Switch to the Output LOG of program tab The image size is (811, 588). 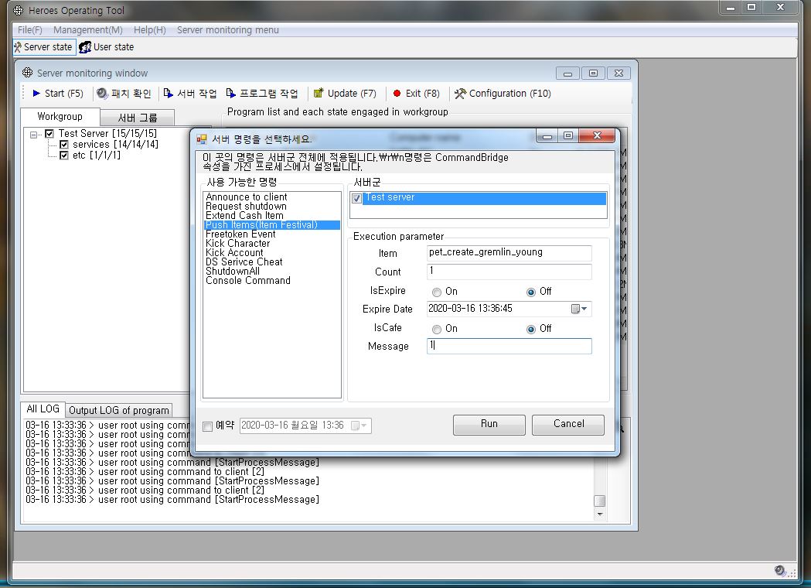click(x=119, y=411)
